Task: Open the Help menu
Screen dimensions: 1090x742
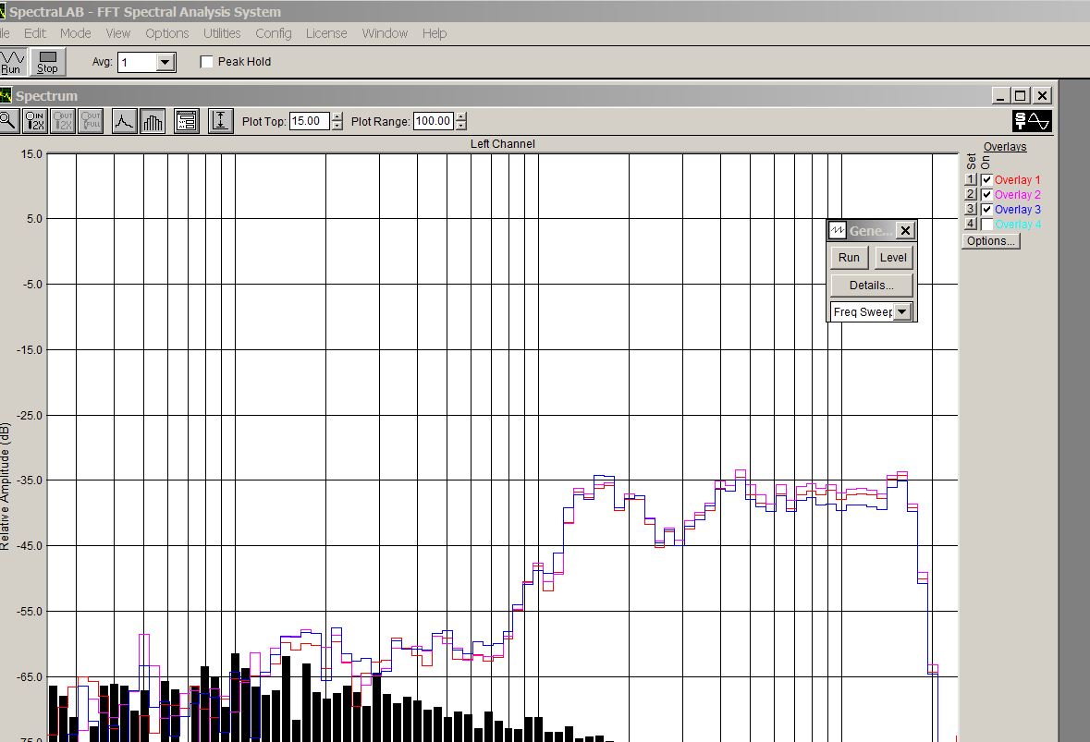Action: click(x=435, y=33)
